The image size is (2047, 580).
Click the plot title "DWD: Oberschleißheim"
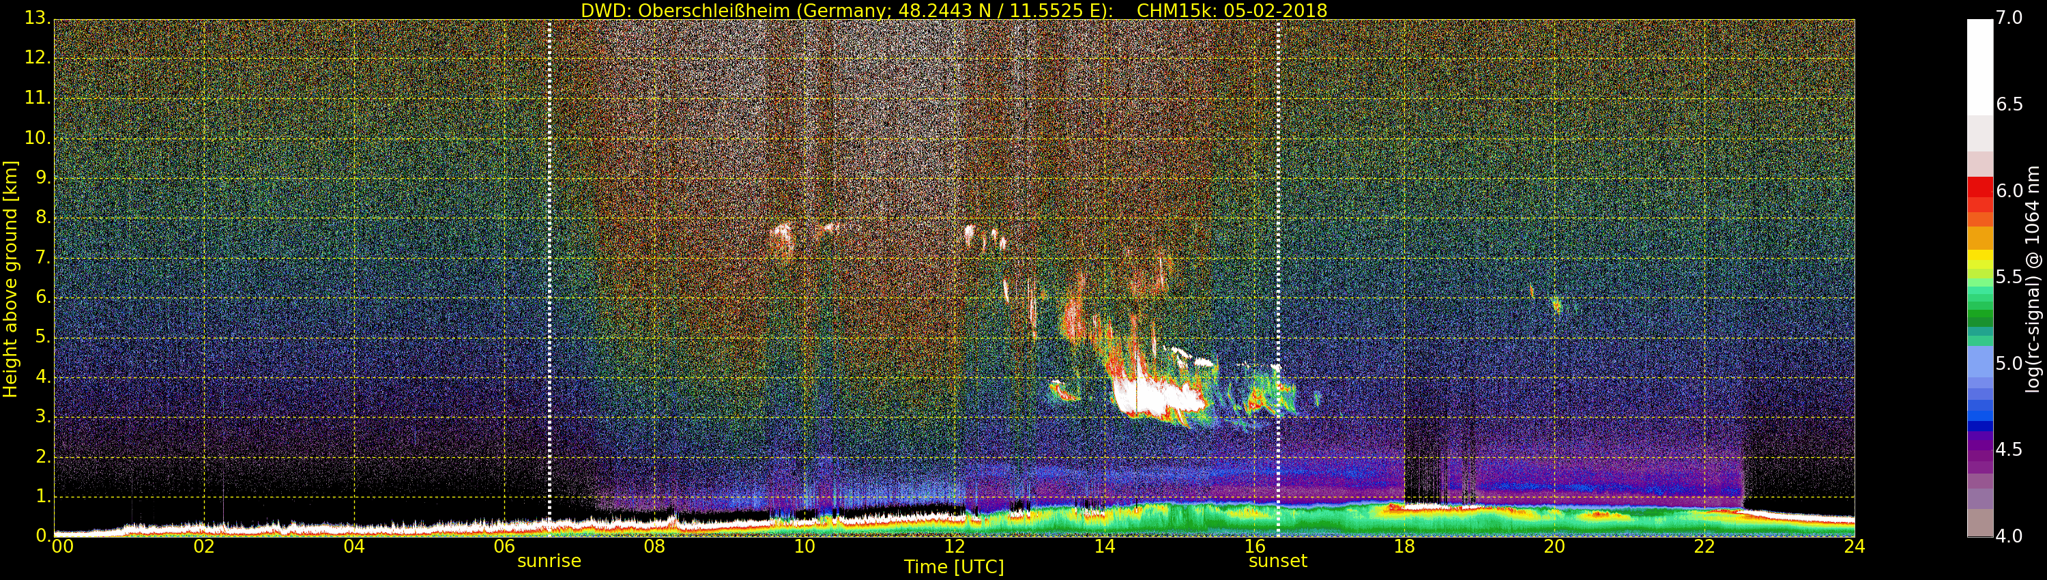tap(685, 10)
